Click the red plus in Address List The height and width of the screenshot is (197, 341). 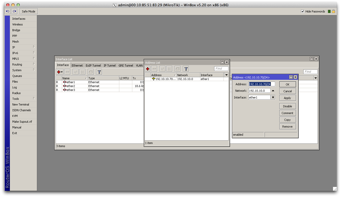pos(148,69)
